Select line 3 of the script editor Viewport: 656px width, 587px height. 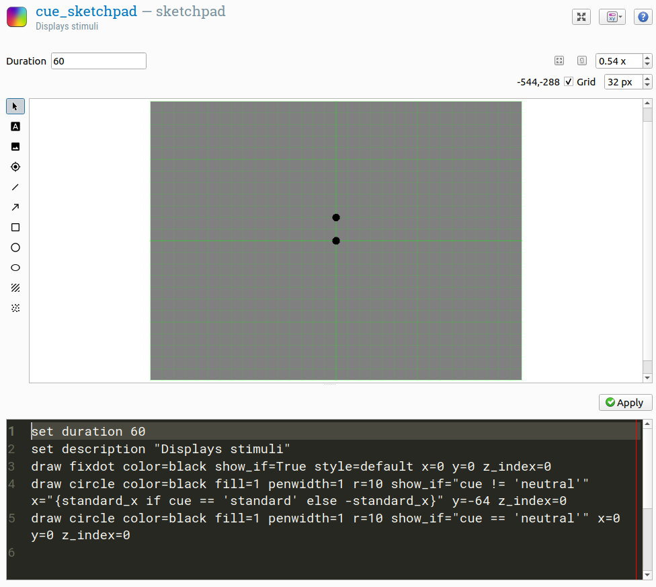(269, 466)
